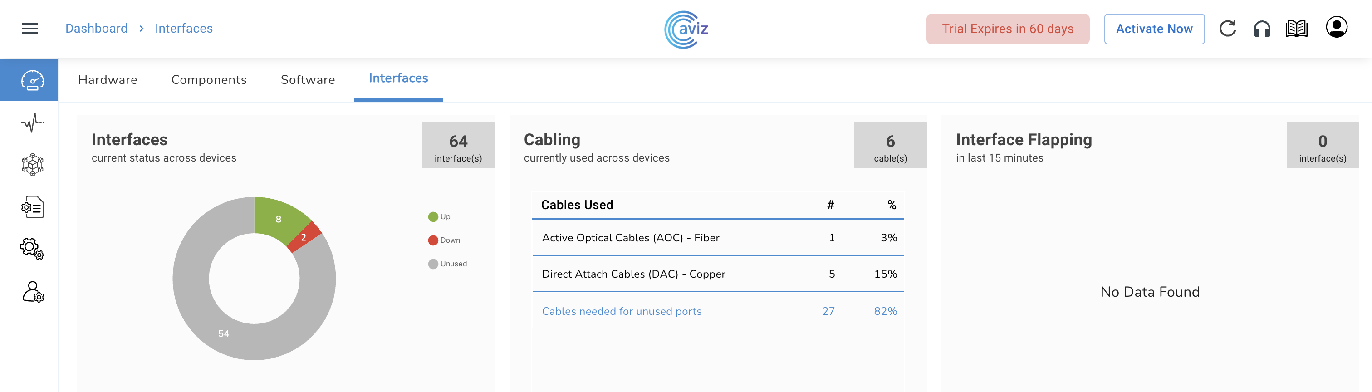Viewport: 1372px width, 392px height.
Task: Open the user profile account icon
Action: click(x=1336, y=28)
